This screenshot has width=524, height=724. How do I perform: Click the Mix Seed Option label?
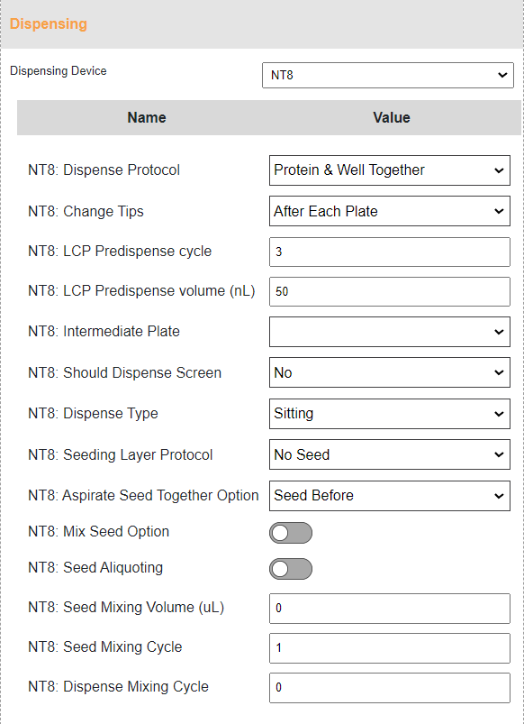pos(99,531)
